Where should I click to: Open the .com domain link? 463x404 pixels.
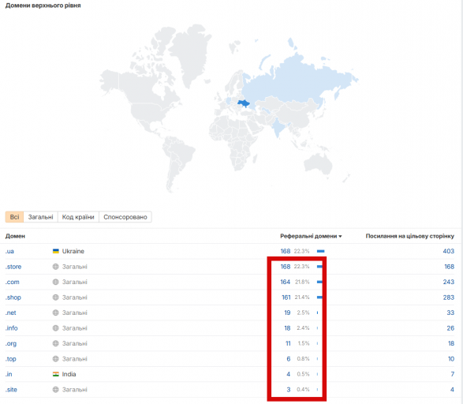[12, 282]
